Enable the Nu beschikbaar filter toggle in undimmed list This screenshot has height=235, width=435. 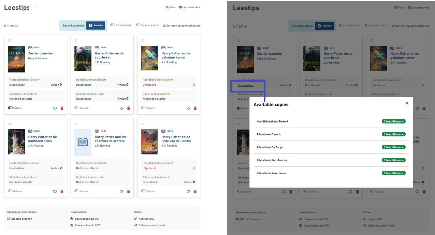[x=112, y=25]
